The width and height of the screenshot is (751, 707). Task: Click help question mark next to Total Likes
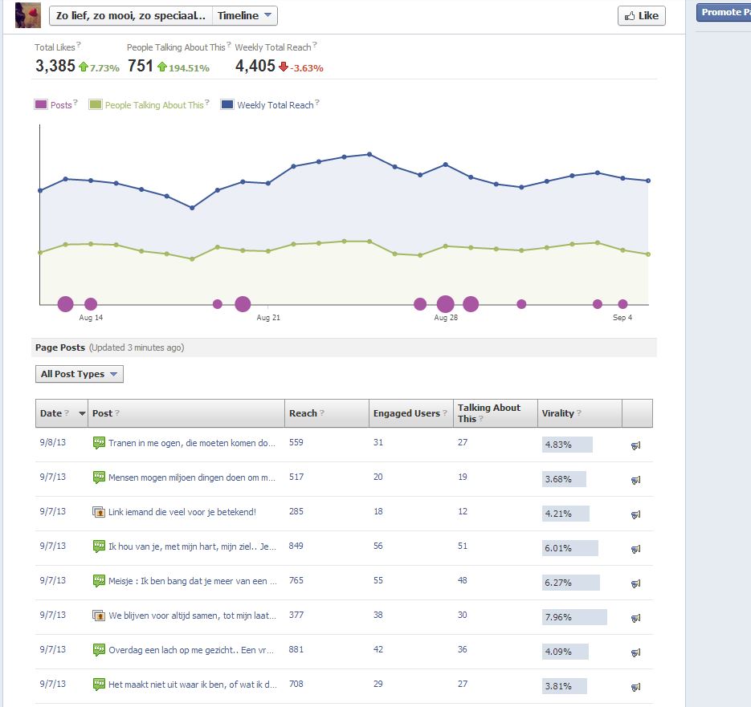tap(79, 44)
